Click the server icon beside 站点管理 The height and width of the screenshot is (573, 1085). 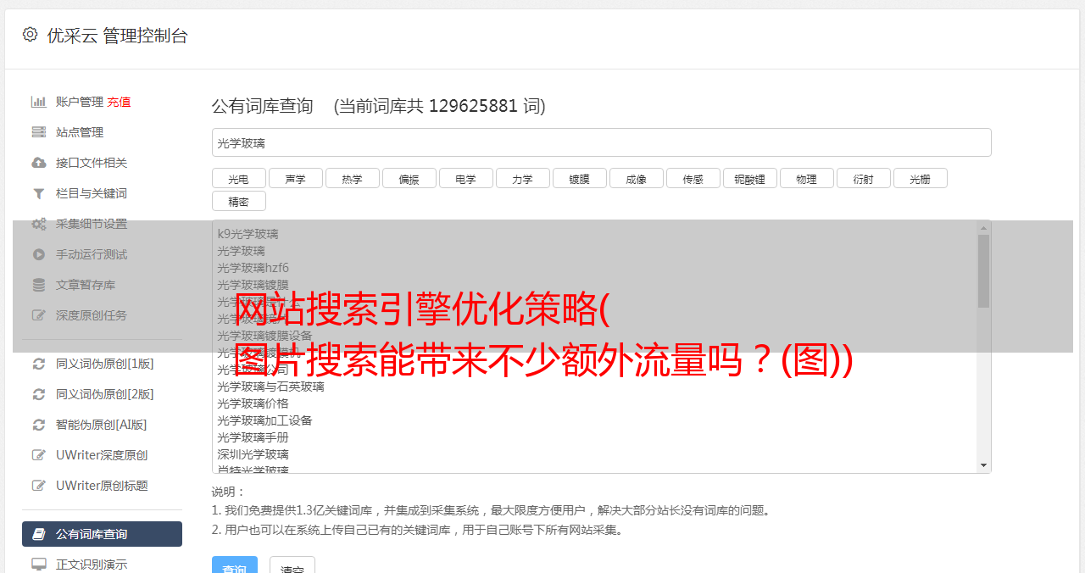point(39,132)
